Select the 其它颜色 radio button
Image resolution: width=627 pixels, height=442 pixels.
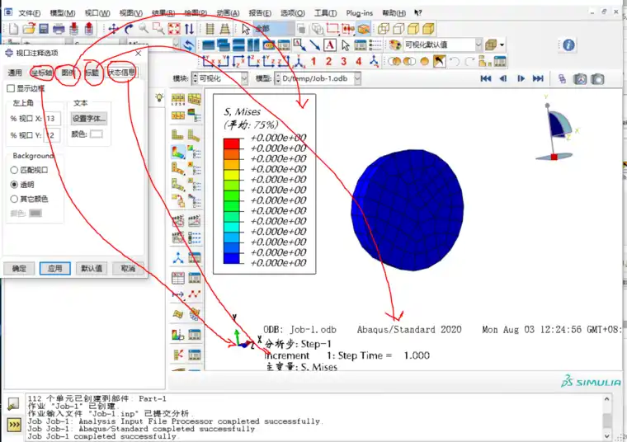14,199
